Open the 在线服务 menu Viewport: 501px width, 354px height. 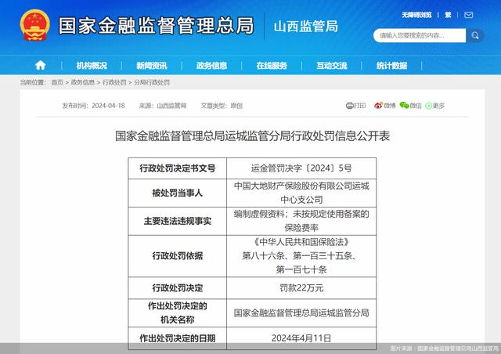pos(272,66)
